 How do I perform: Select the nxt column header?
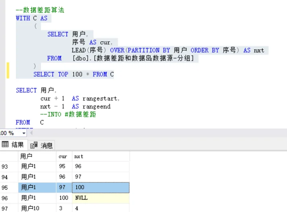click(x=101, y=156)
